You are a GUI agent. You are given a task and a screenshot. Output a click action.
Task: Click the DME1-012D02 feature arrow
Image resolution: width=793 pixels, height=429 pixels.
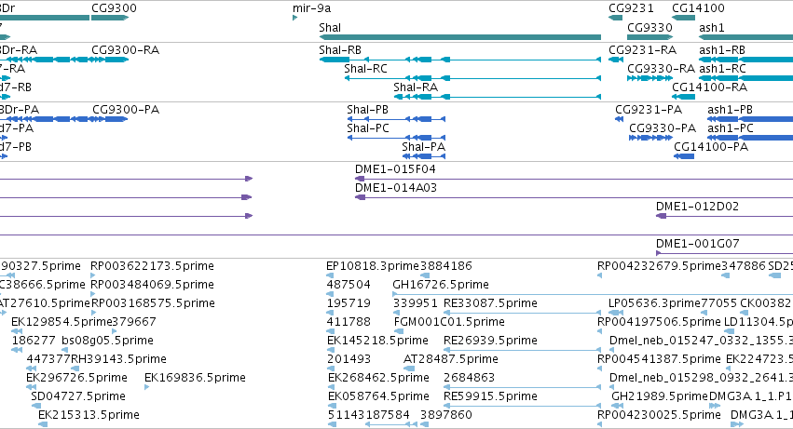(x=661, y=216)
